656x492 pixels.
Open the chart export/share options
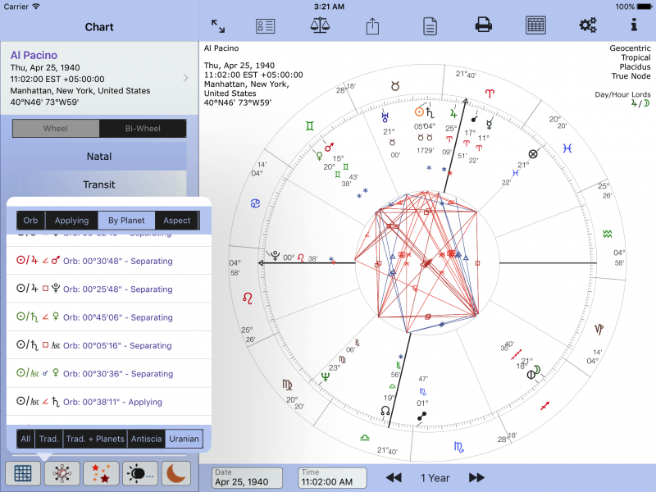pyautogui.click(x=371, y=25)
